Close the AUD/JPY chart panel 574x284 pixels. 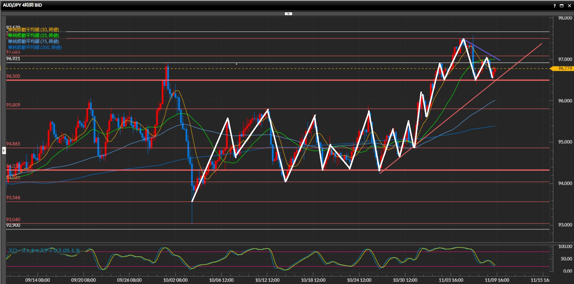[569, 6]
